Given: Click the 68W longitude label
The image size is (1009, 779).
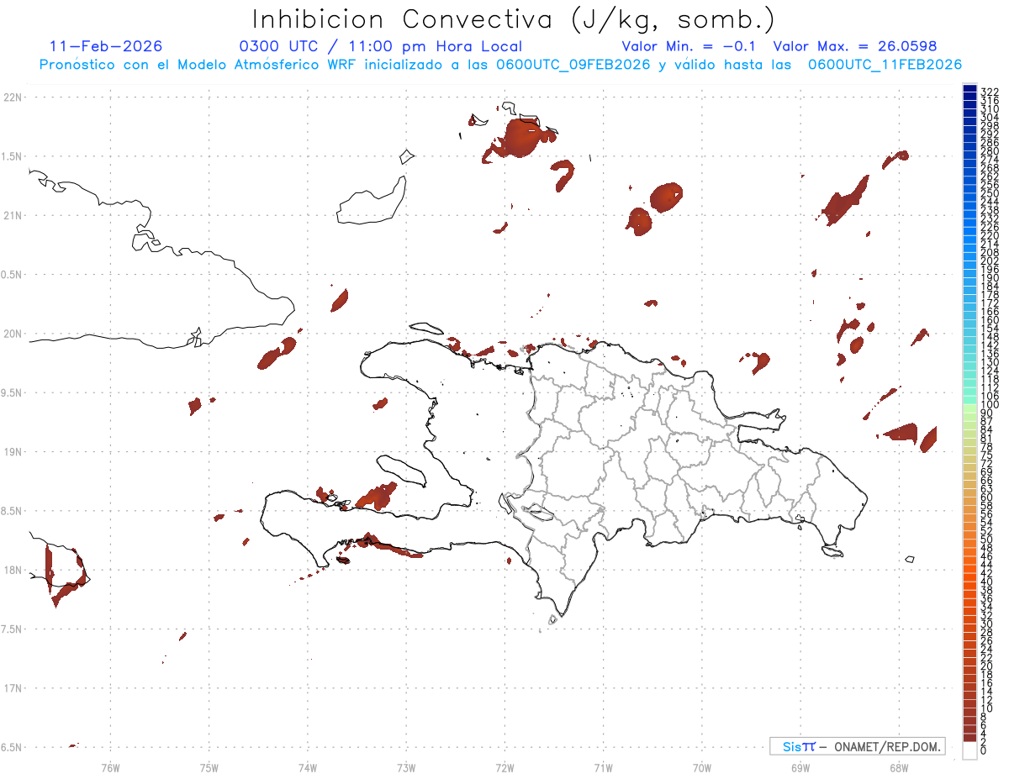Looking at the screenshot, I should 899,767.
